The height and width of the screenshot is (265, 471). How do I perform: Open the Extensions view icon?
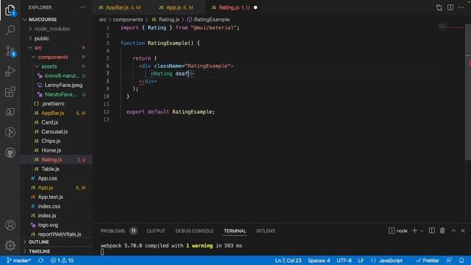point(10,91)
